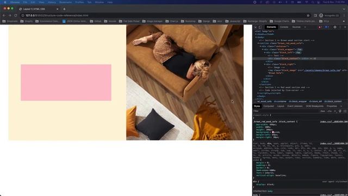
Task: Collapse the block_left div node
Action: 265,52
